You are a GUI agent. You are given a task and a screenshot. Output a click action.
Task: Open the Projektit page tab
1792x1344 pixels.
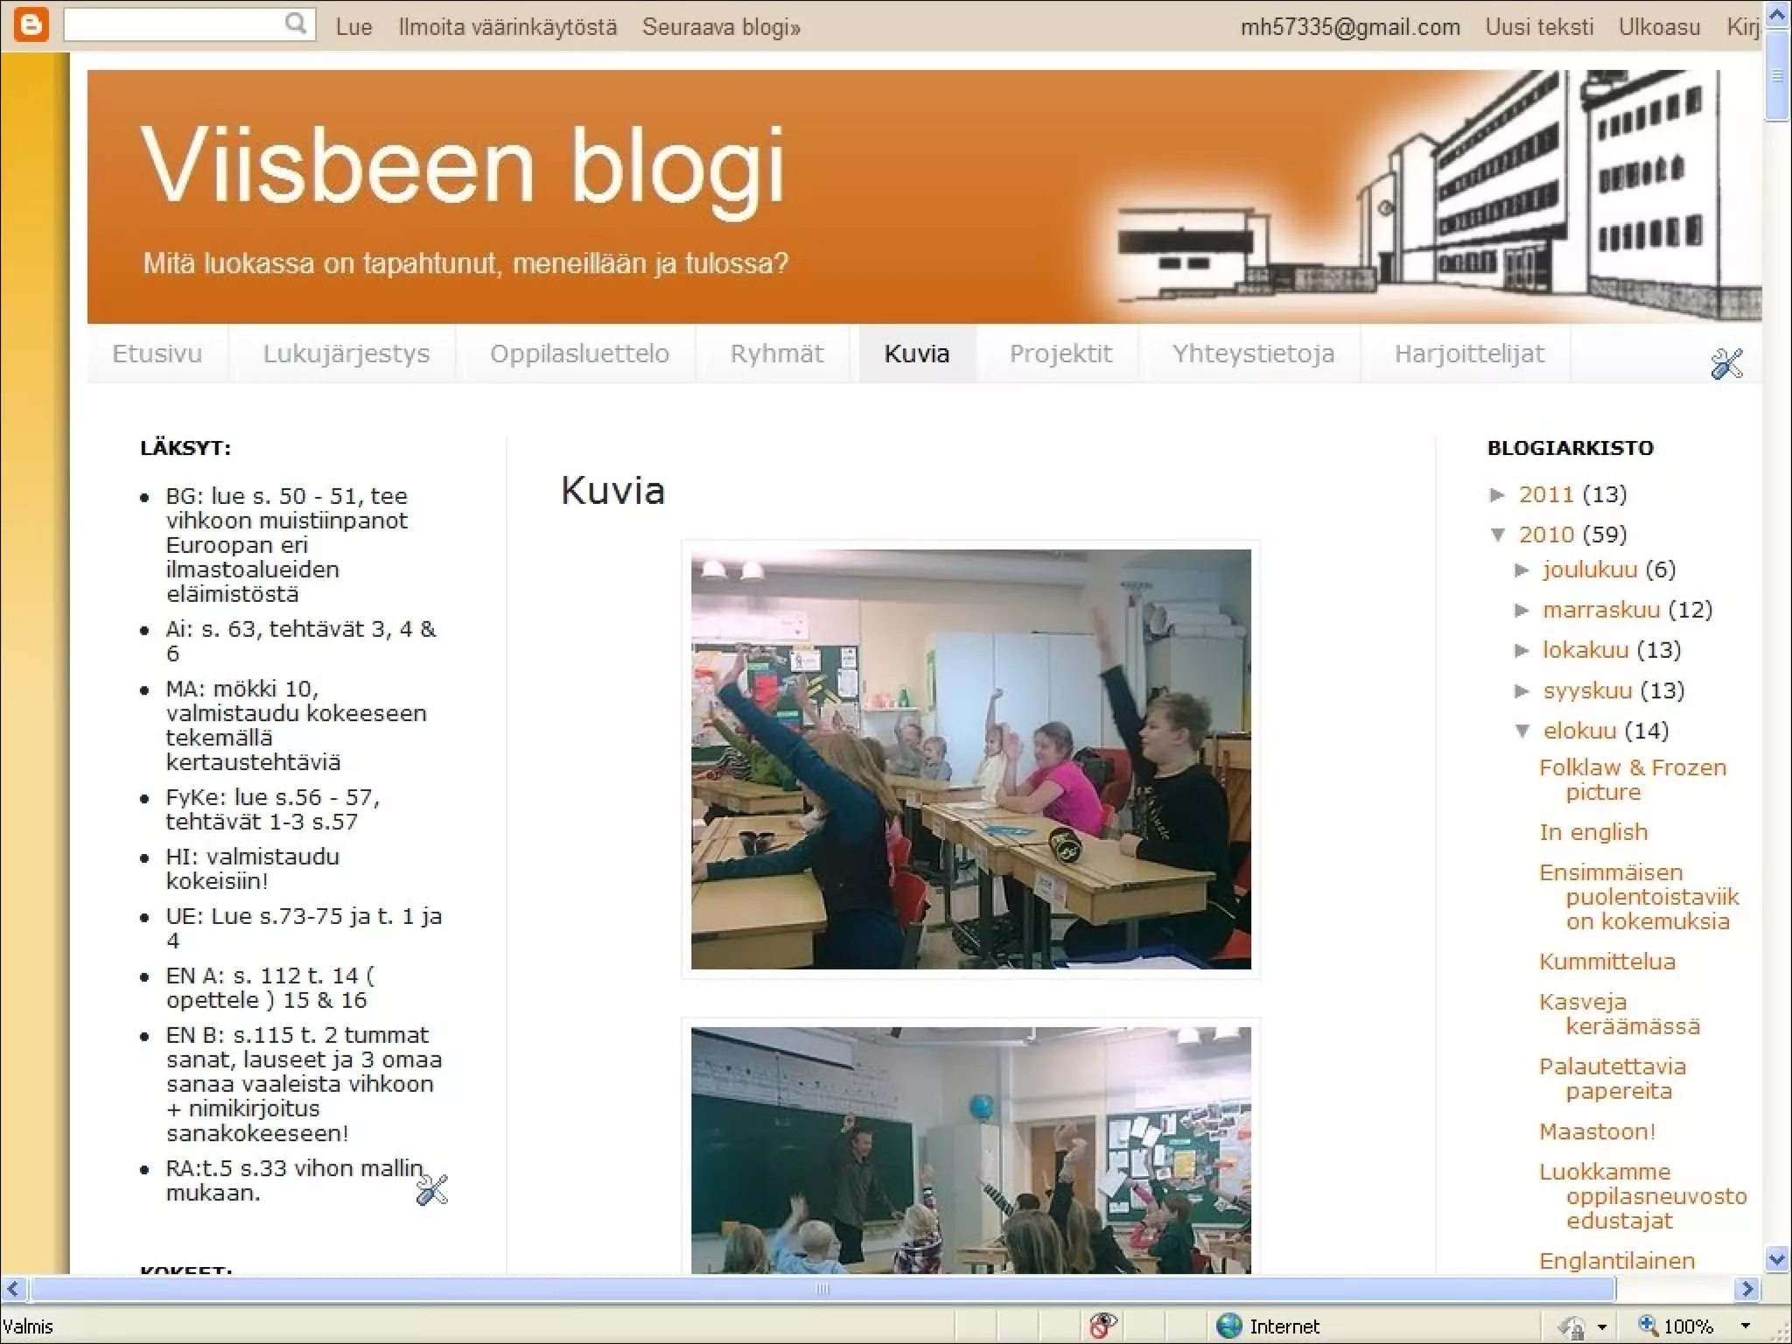tap(1060, 353)
